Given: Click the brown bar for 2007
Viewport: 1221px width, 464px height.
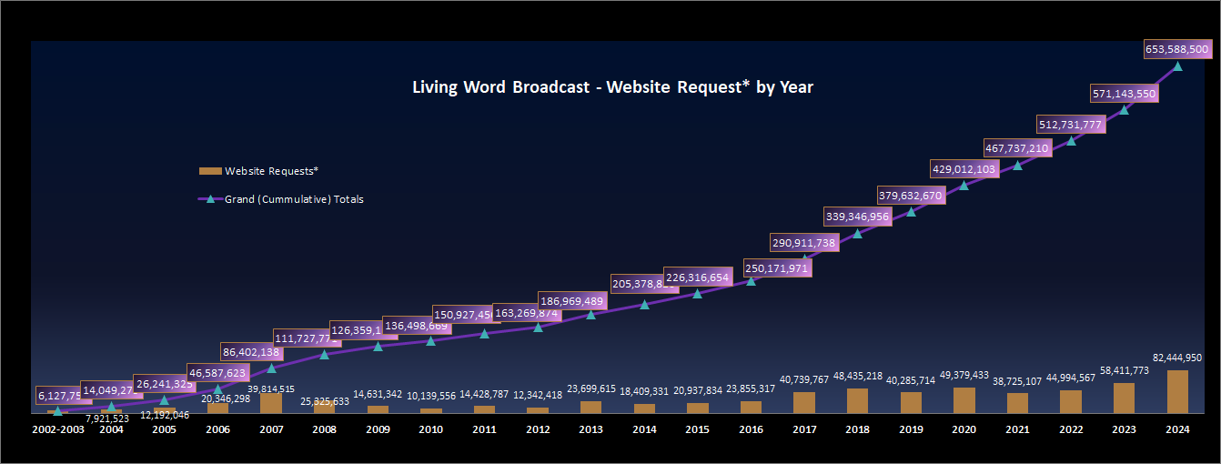Looking at the screenshot, I should coord(271,404).
